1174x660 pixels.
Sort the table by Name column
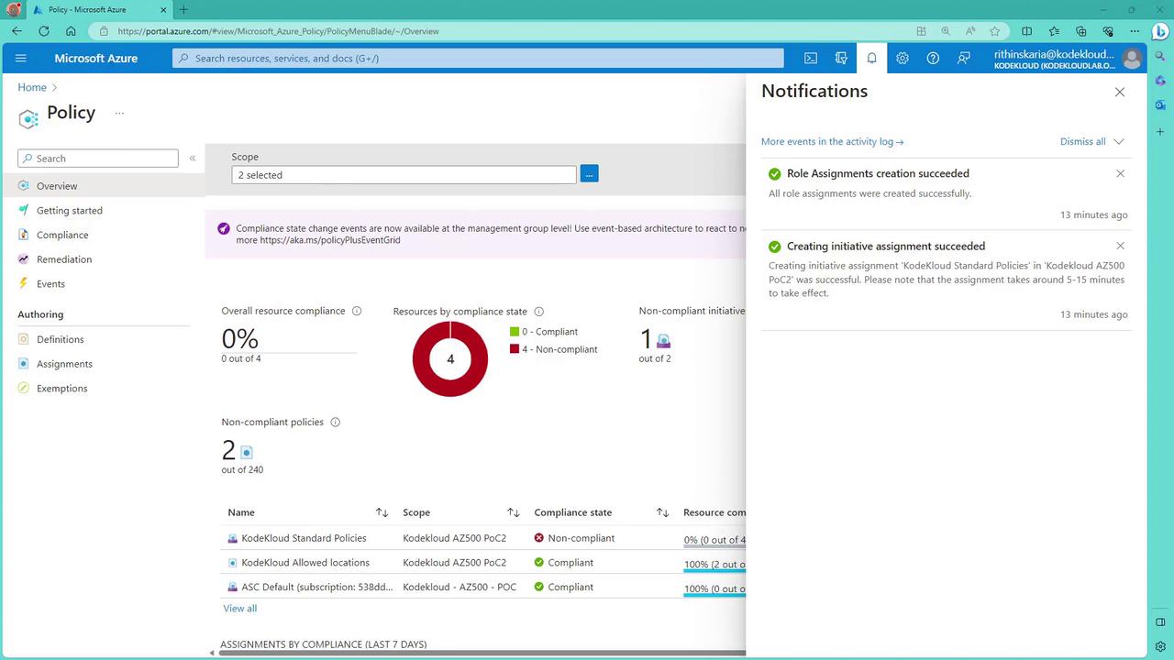(382, 512)
